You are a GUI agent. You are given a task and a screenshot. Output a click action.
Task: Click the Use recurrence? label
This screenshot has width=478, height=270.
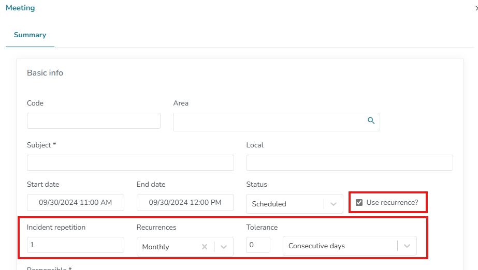pyautogui.click(x=392, y=202)
